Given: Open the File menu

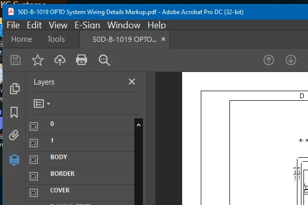Looking at the screenshot, I should click(13, 25).
